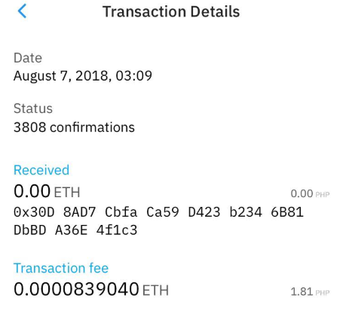Tap the 3808 confirmations status text
The height and width of the screenshot is (310, 343).
(x=74, y=127)
